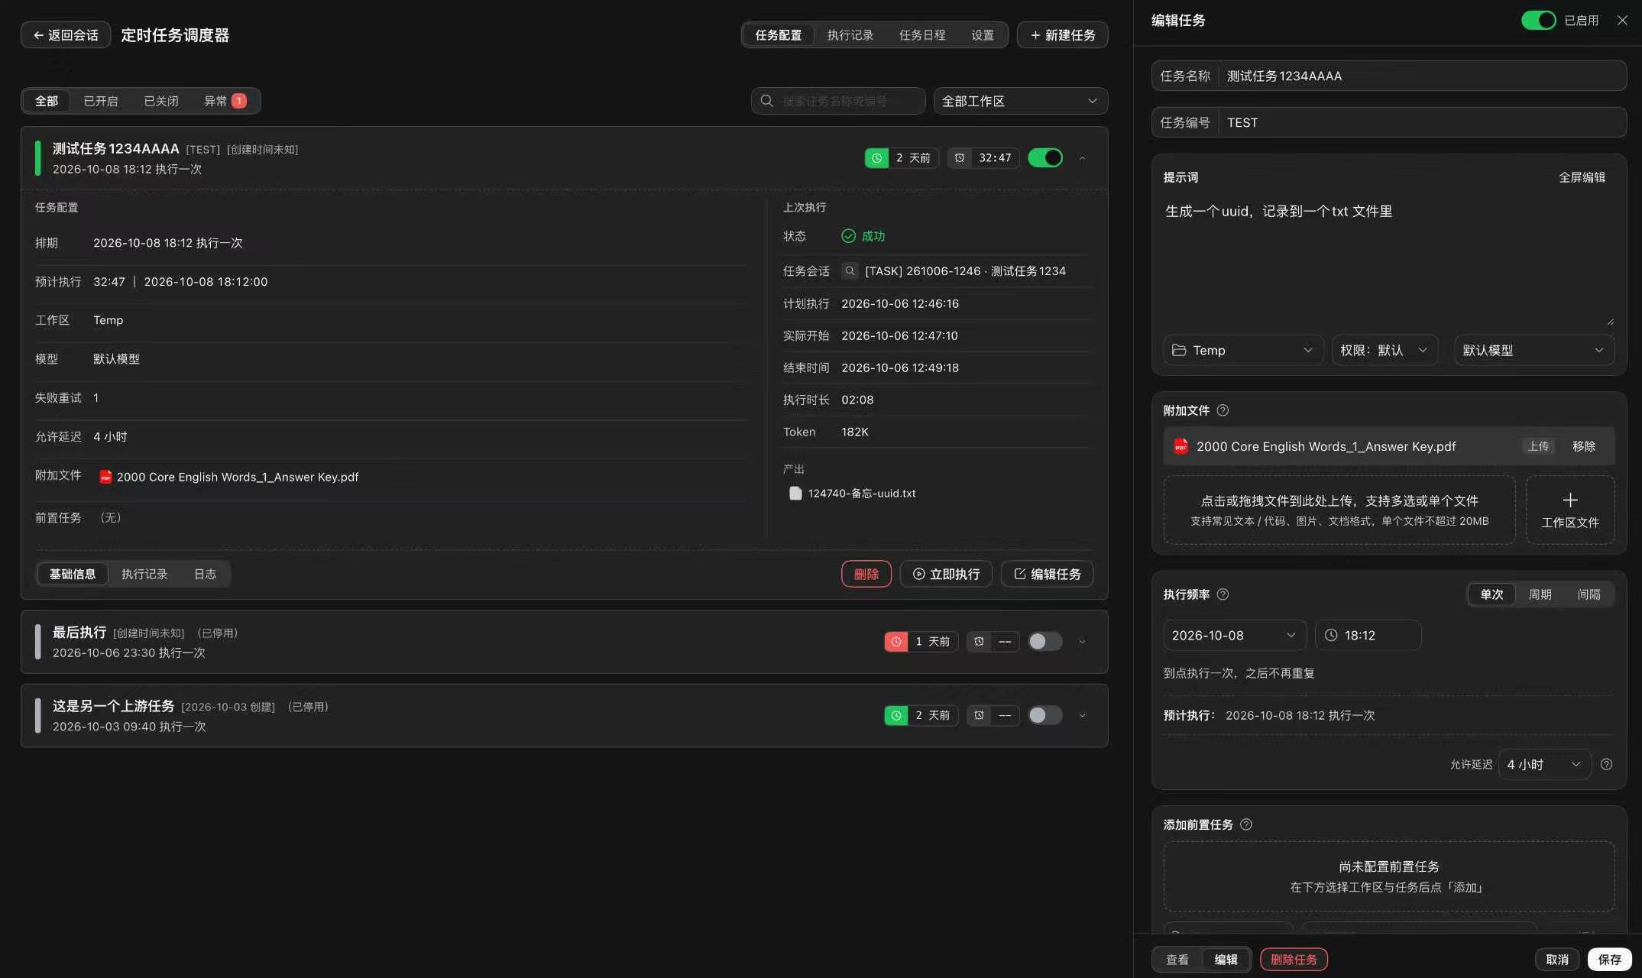Screen dimensions: 1642x978
Task: Expand the 最后执行 task card
Action: click(x=1082, y=642)
